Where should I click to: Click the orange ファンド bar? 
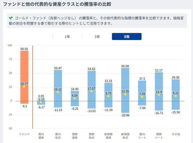click(24, 77)
